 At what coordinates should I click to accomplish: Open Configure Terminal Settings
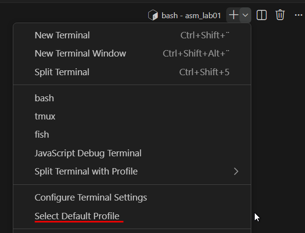pyautogui.click(x=91, y=198)
